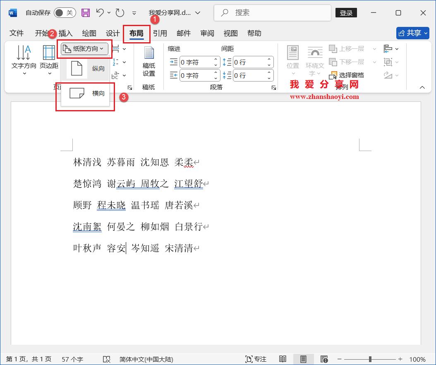Switch to Print Layout view
Screen dimensions: 436x365
(303, 359)
